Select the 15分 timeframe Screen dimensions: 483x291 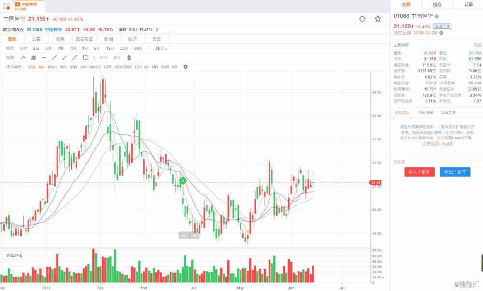(110, 49)
